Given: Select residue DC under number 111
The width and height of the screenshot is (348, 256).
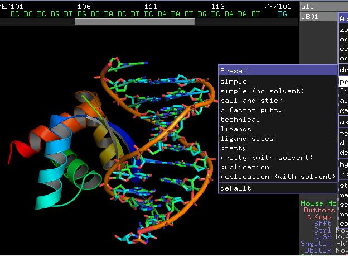Looking at the screenshot, I should point(148,14).
